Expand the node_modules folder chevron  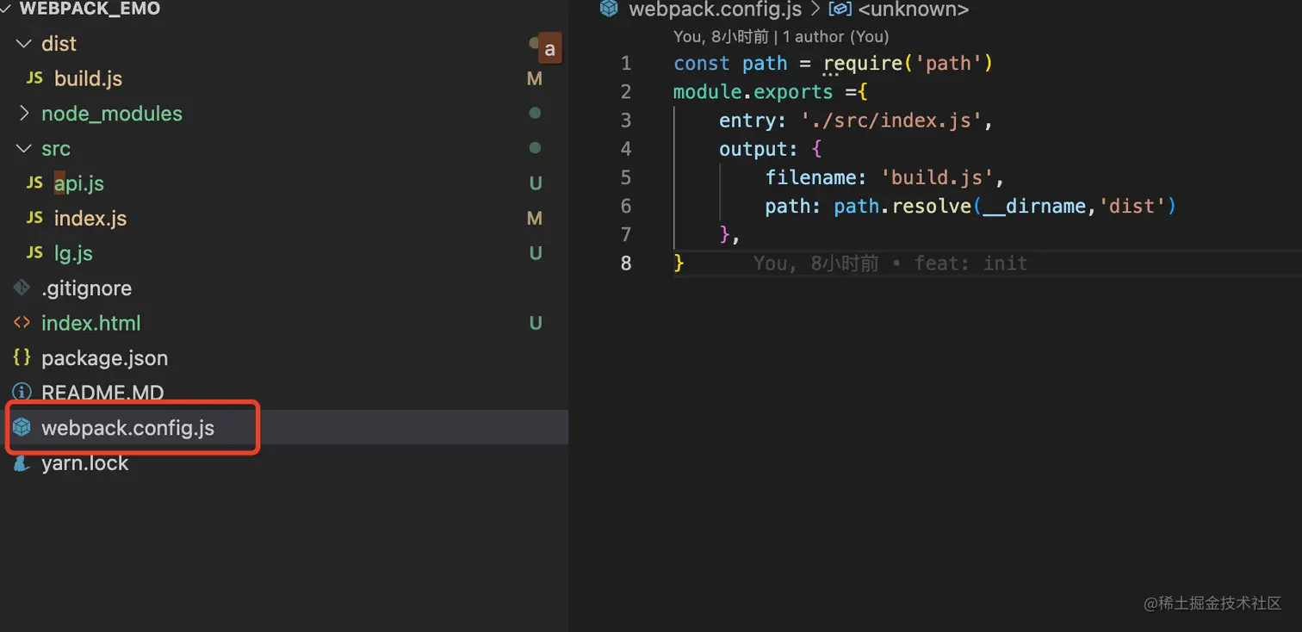(x=23, y=113)
